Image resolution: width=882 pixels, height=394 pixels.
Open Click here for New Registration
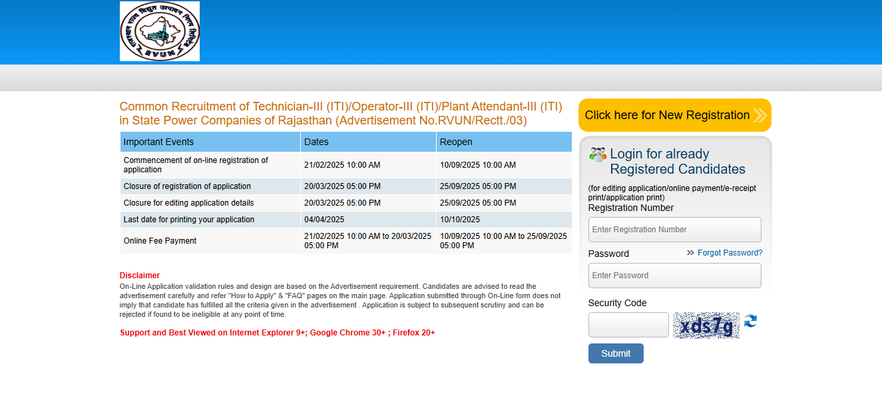click(667, 115)
